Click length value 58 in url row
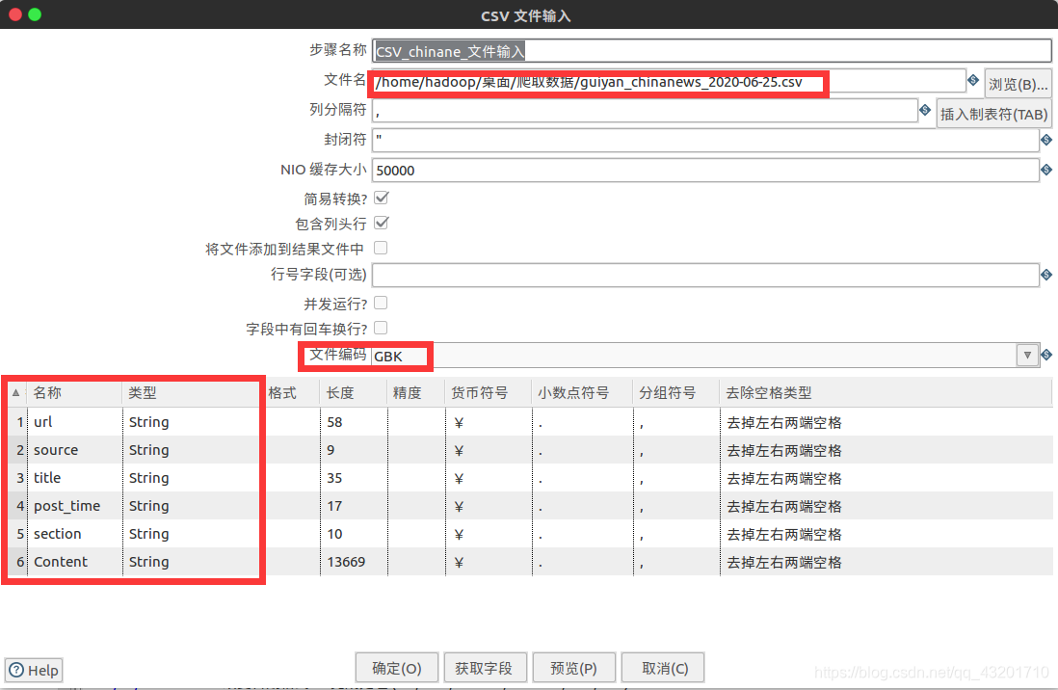Image resolution: width=1058 pixels, height=690 pixels. (354, 422)
